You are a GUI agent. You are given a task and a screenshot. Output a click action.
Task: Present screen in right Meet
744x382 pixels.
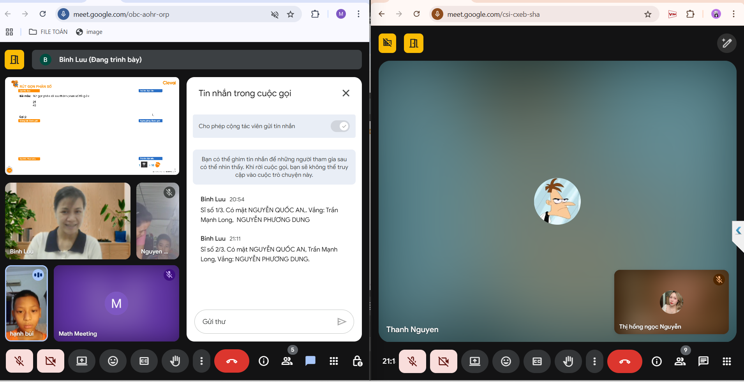475,361
